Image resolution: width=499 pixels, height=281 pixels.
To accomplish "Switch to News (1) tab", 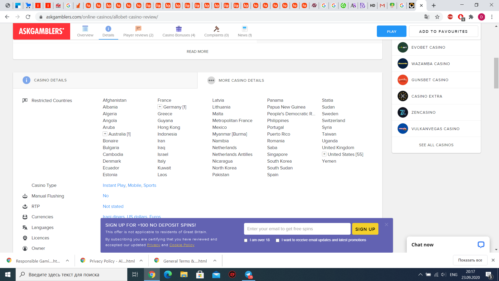I will coord(245,31).
